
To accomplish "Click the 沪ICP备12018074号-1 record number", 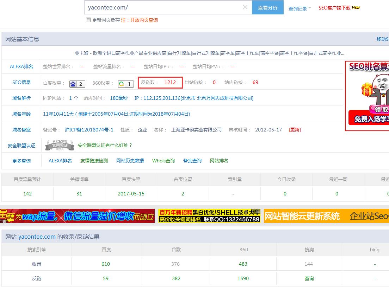I will coord(89,130).
